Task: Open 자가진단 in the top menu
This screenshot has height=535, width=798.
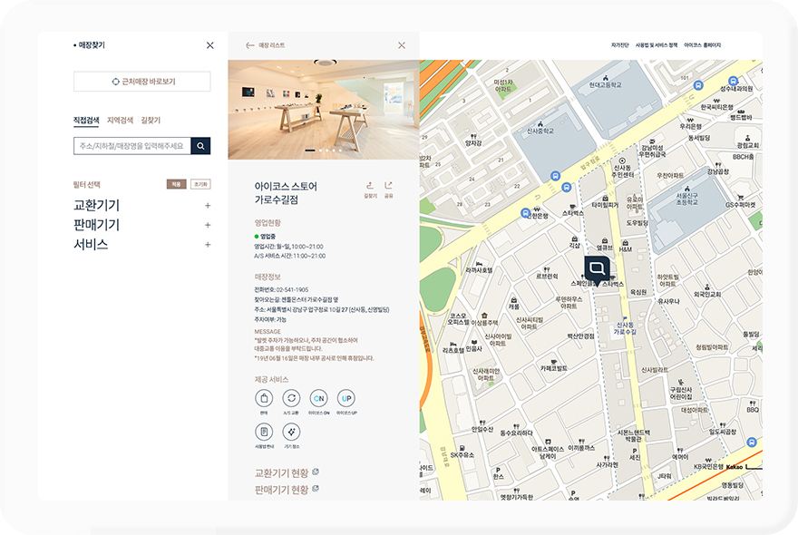Action: coord(620,45)
